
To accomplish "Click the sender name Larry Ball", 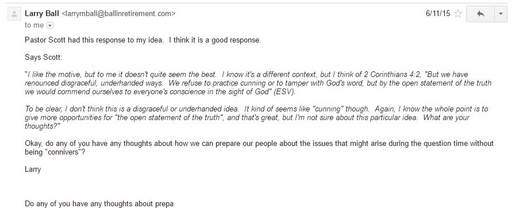I will pos(42,14).
